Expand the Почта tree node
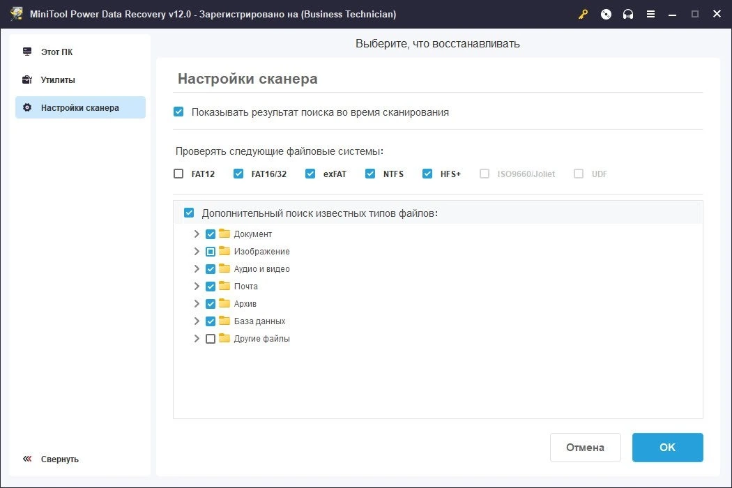Viewport: 732px width, 488px height. click(197, 287)
